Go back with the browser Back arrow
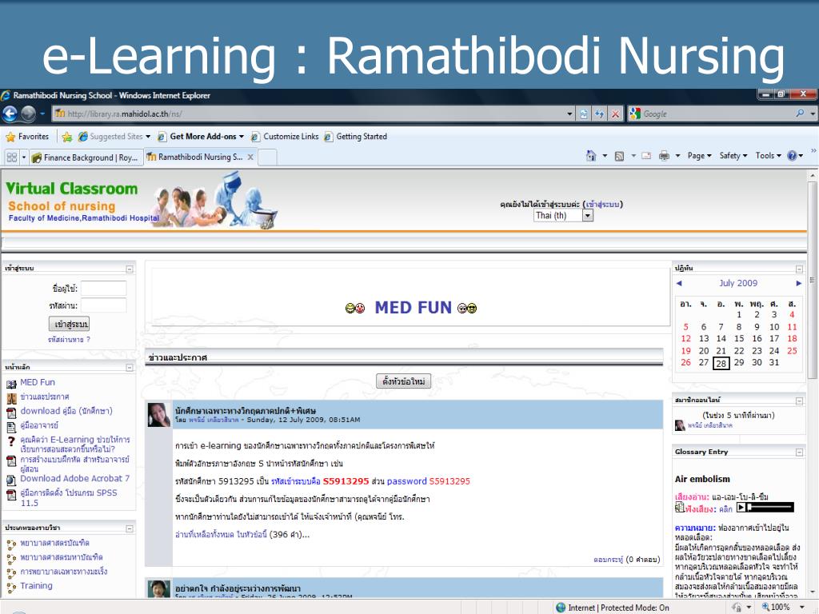819x614 pixels. pyautogui.click(x=10, y=114)
